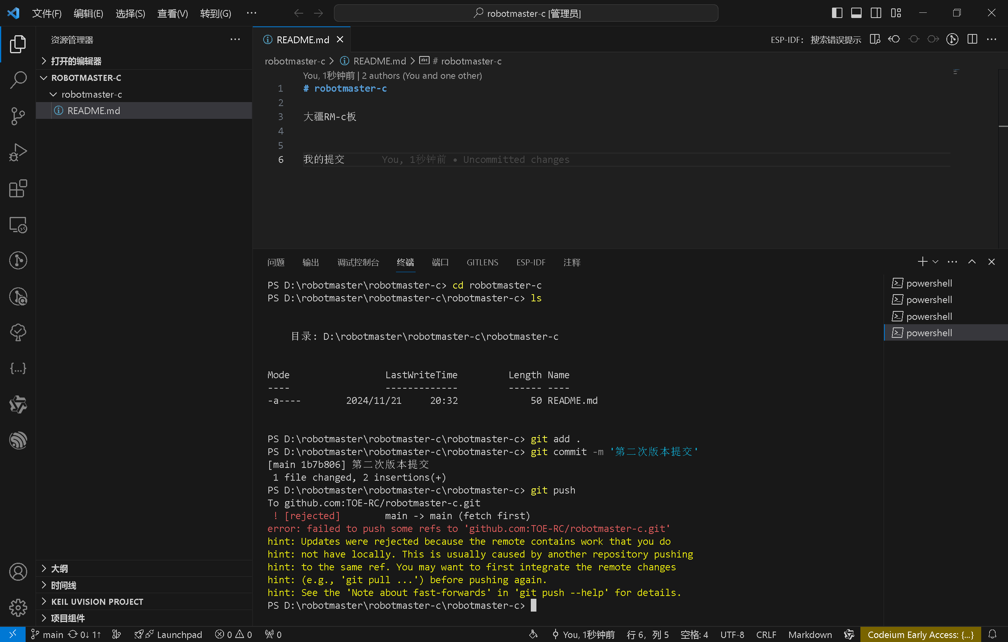Open the Keil uVision icon in activity bar
Viewport: 1008px width, 642px height.
[x=18, y=405]
